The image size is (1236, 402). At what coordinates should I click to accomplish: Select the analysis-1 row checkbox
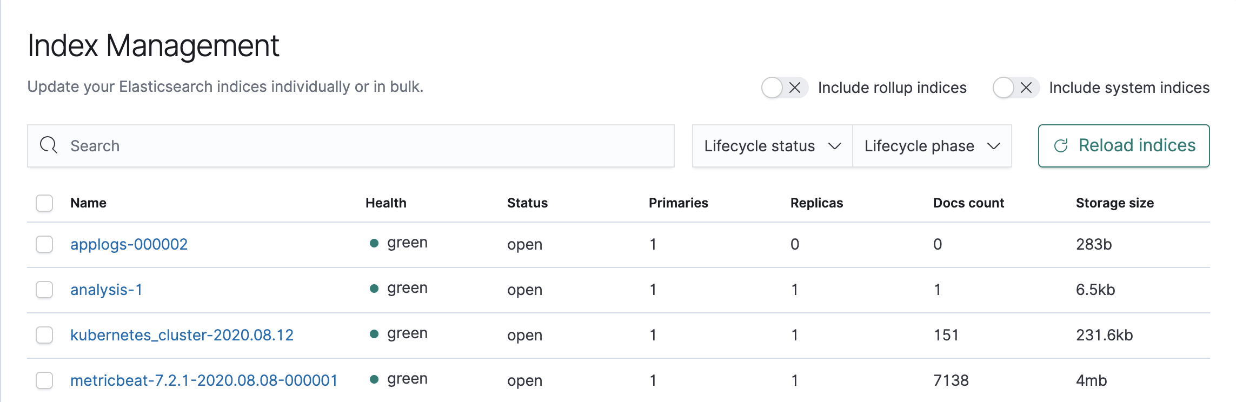pyautogui.click(x=44, y=290)
